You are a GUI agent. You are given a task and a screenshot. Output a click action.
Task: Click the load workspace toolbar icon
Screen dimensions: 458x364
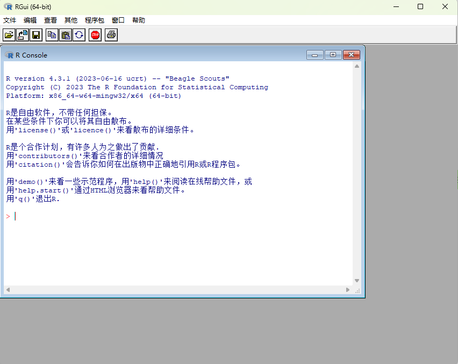[x=23, y=35]
